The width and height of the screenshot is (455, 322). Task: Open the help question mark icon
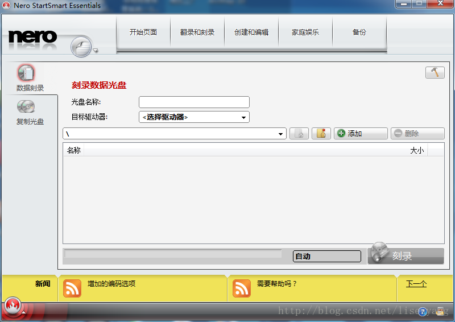422,312
